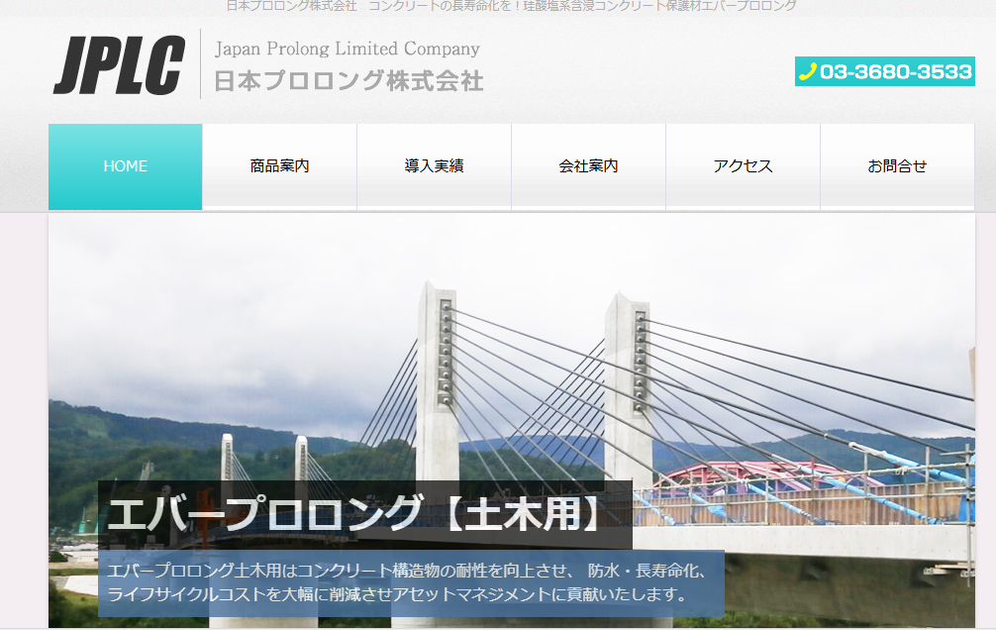Click the Japan Prolong Limited Company text
The height and width of the screenshot is (630, 996).
pos(347,49)
